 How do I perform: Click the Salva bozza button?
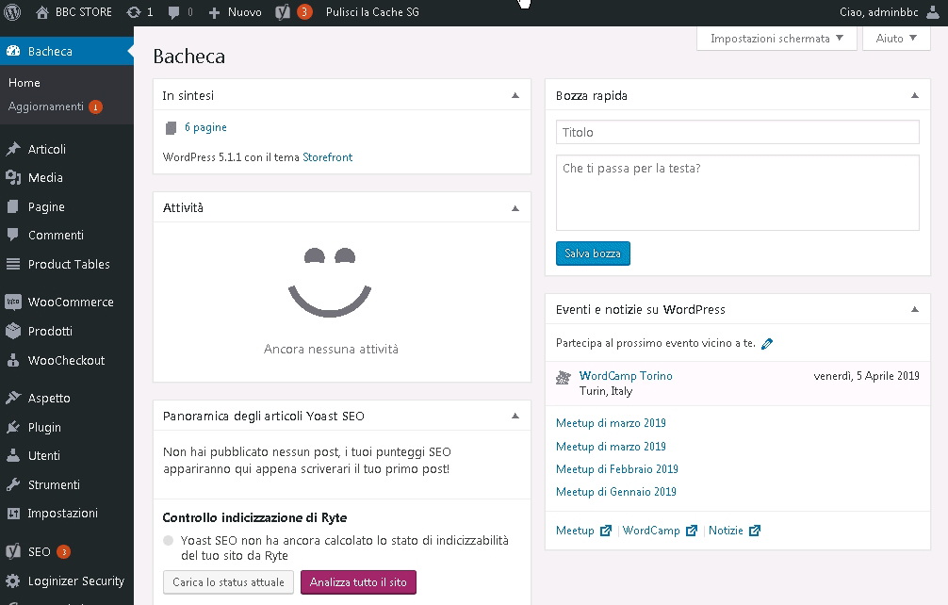(x=593, y=253)
